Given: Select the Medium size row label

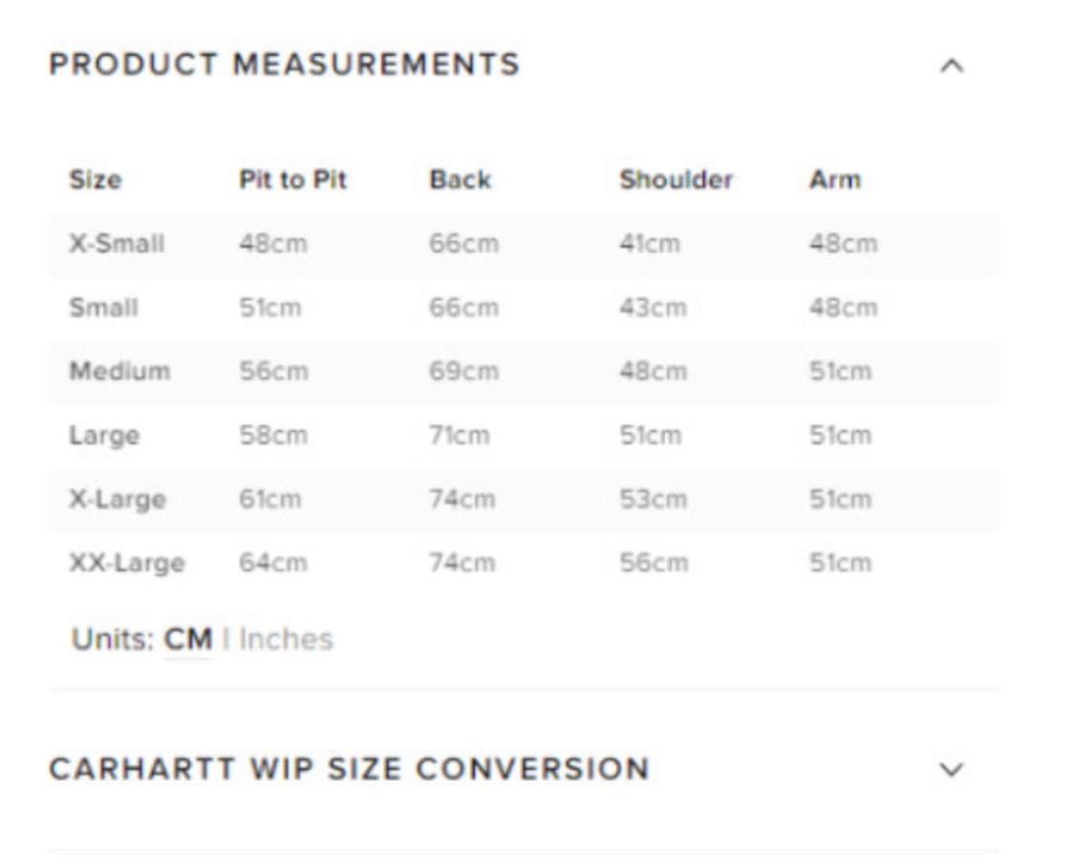Looking at the screenshot, I should (x=119, y=370).
